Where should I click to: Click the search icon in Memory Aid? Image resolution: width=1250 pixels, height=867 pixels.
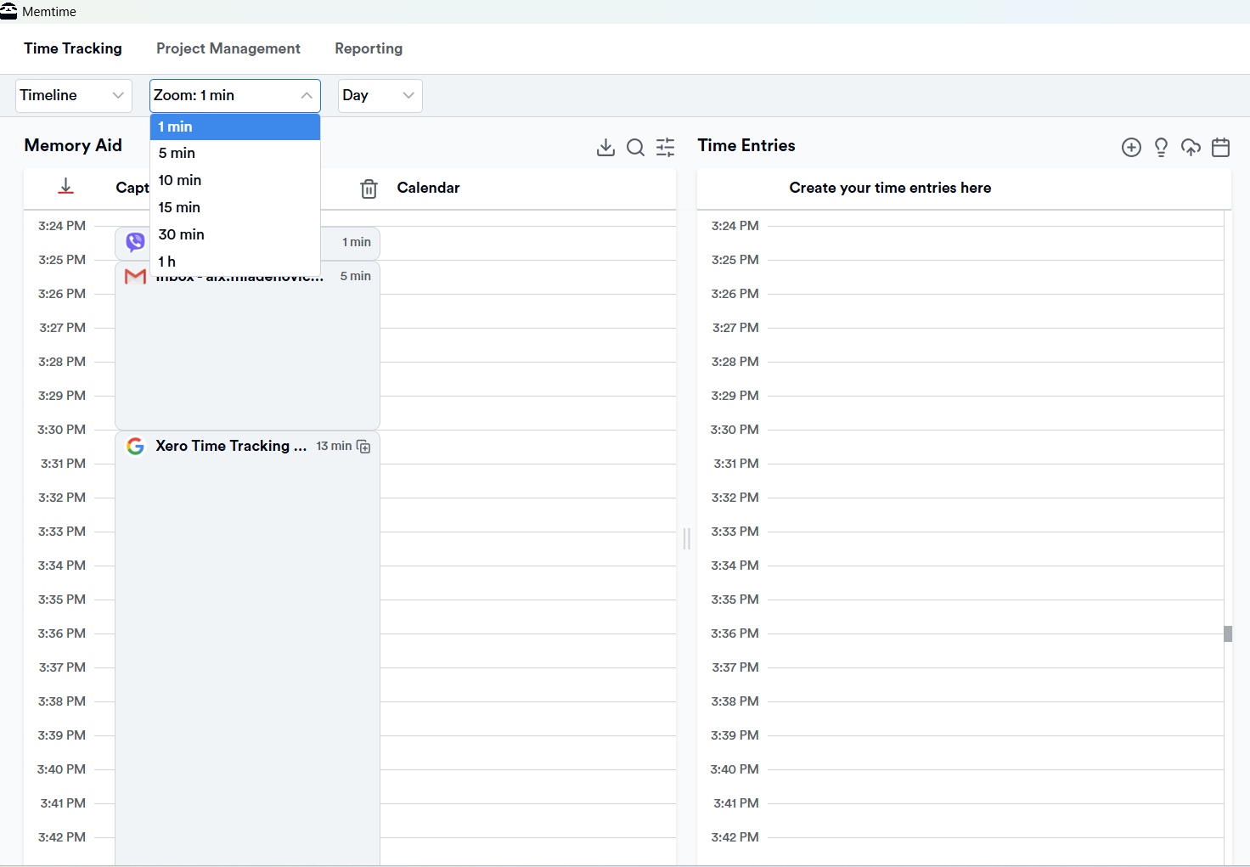[635, 147]
